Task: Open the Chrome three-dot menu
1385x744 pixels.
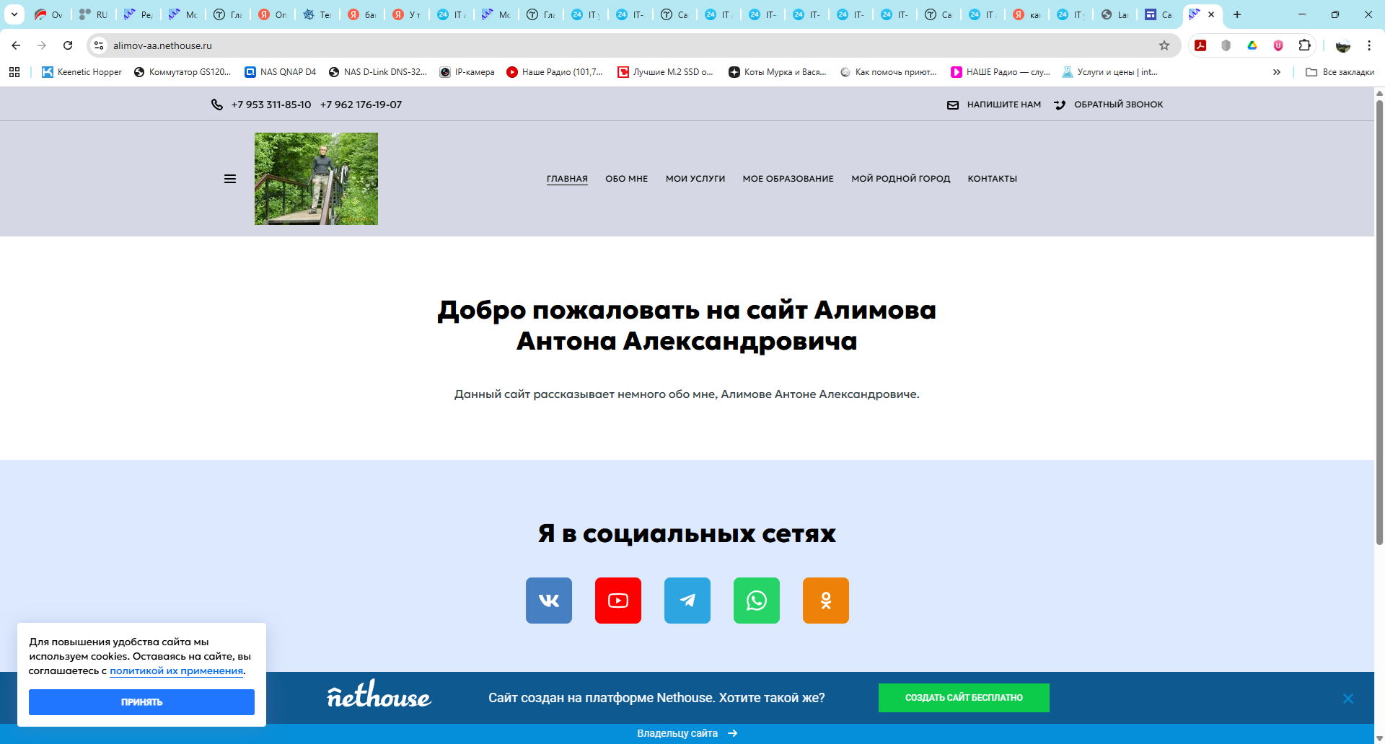Action: point(1370,45)
